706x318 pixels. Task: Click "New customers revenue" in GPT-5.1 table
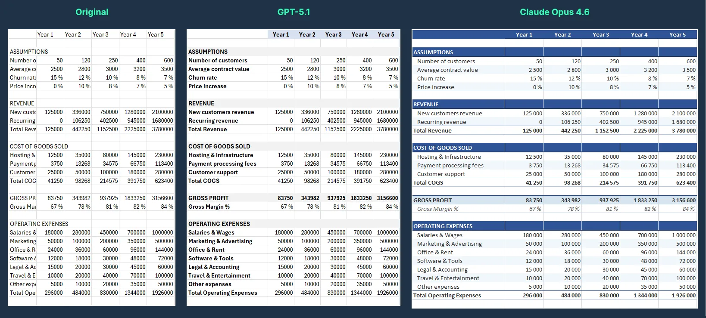221,112
